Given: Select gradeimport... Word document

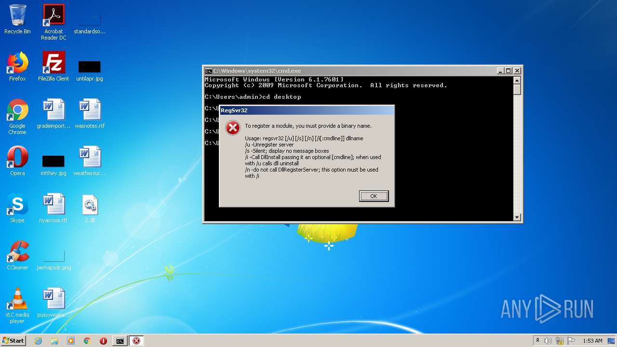Looking at the screenshot, I should pyautogui.click(x=54, y=114).
